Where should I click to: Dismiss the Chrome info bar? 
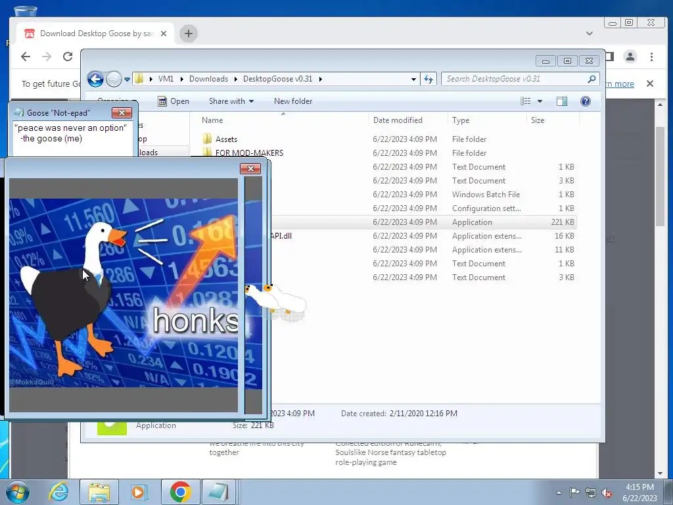coord(650,84)
